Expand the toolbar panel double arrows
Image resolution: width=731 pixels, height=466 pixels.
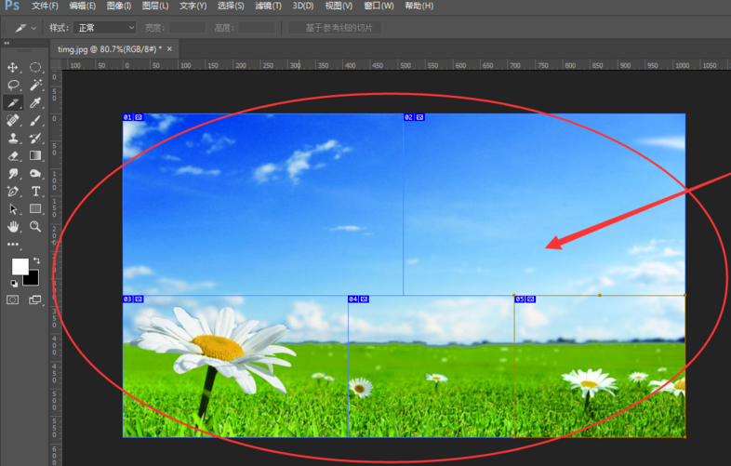click(x=7, y=43)
